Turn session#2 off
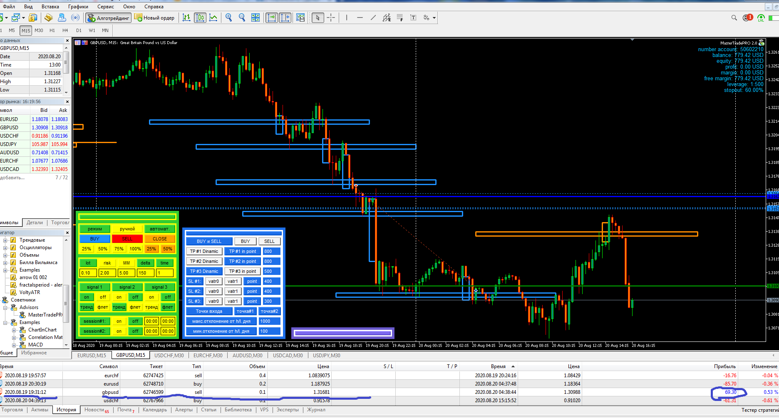This screenshot has height=418, width=779. [x=135, y=331]
